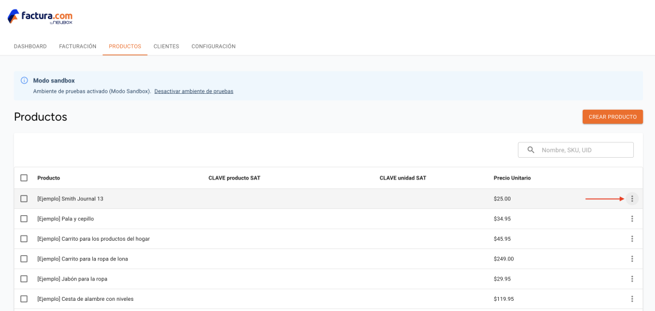
Task: Focus the Nombre, SKU, UID search field
Action: pyautogui.click(x=576, y=150)
